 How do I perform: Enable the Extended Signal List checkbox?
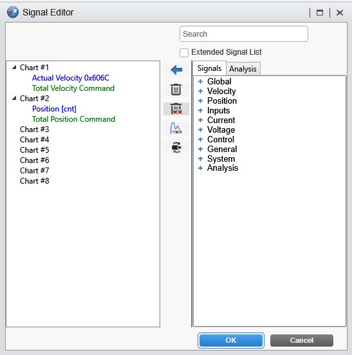[184, 53]
